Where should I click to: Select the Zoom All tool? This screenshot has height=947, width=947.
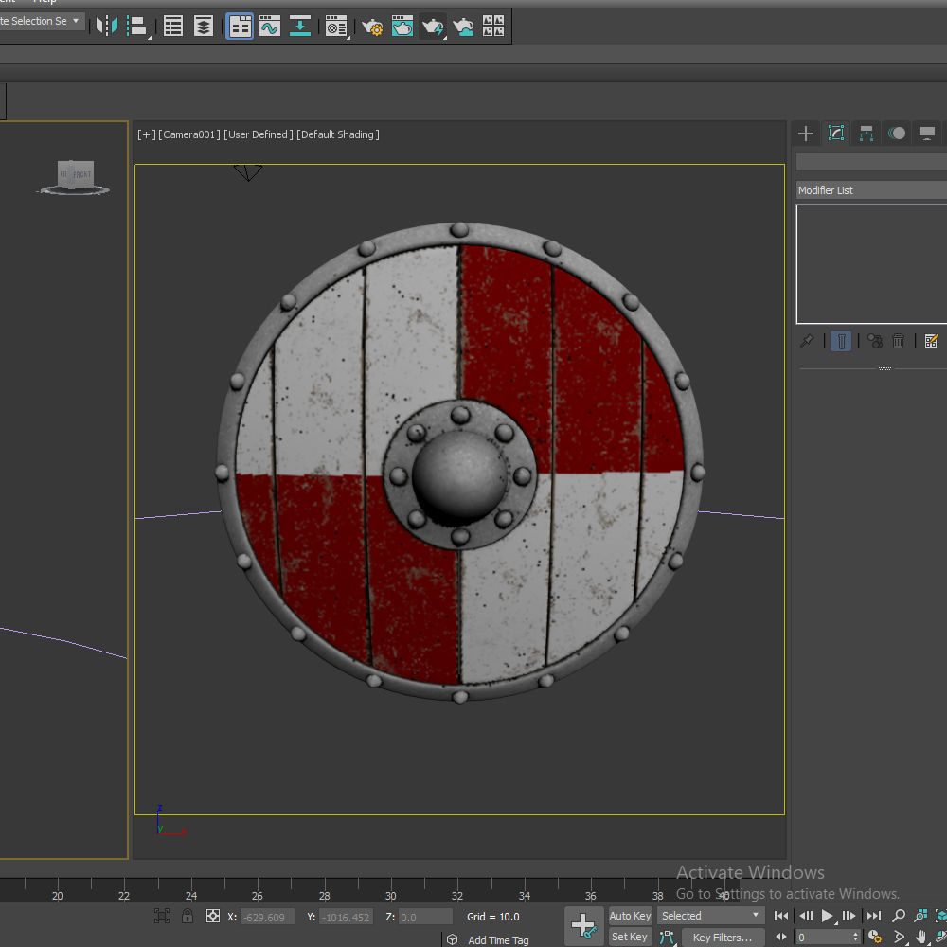pyautogui.click(x=921, y=916)
